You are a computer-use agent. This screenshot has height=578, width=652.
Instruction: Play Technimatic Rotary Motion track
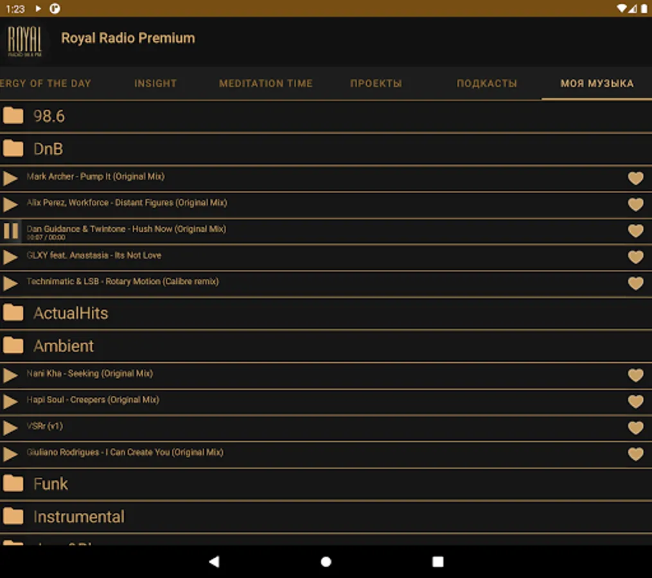pos(10,283)
